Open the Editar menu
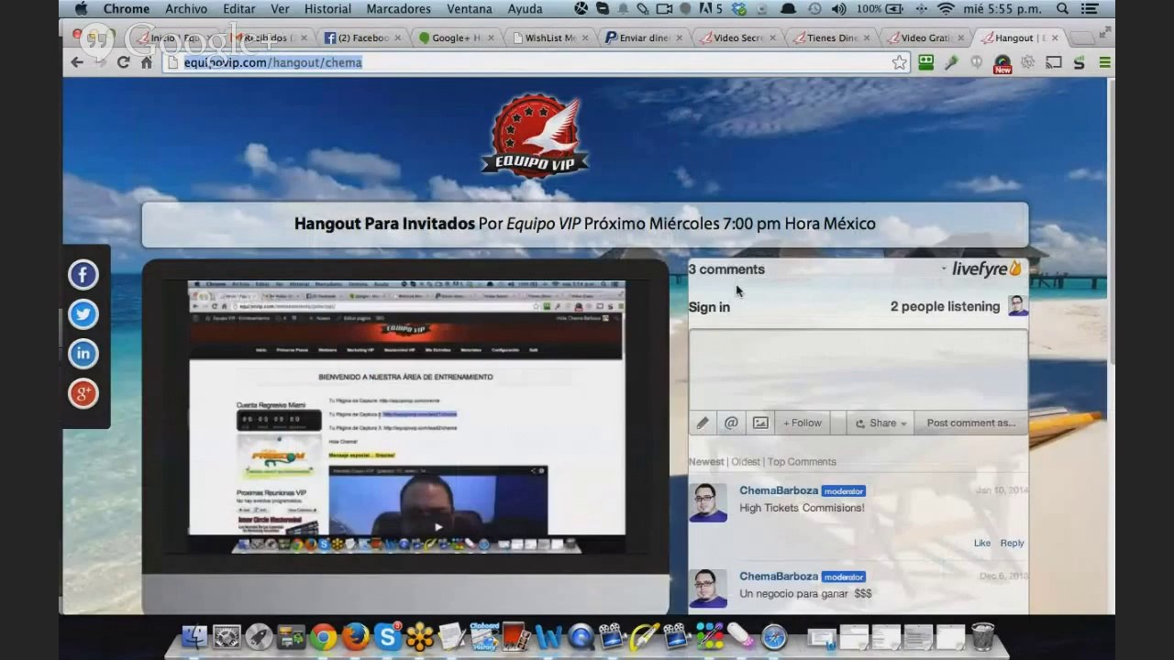This screenshot has width=1174, height=660. [x=239, y=9]
